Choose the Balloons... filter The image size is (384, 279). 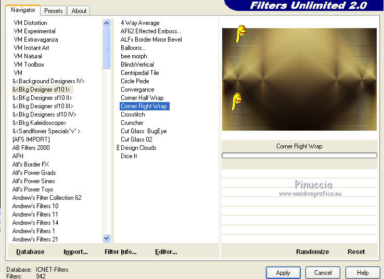point(133,48)
